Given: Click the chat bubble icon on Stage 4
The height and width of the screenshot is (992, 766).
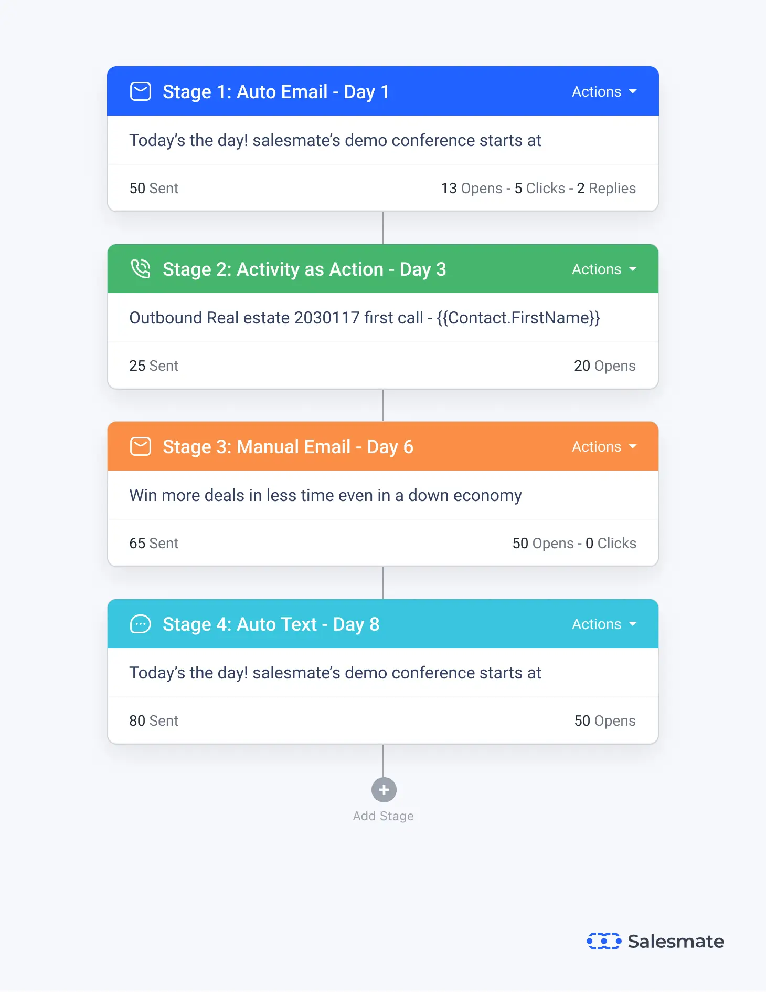Looking at the screenshot, I should click(x=141, y=624).
